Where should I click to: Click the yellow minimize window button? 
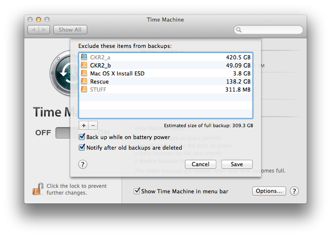[x=39, y=20]
